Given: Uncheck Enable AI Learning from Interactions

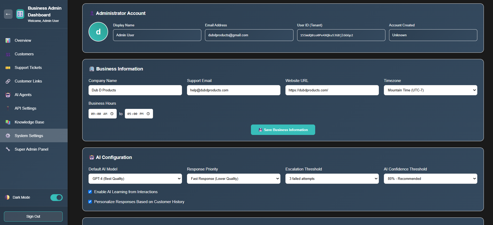Looking at the screenshot, I should pos(90,192).
